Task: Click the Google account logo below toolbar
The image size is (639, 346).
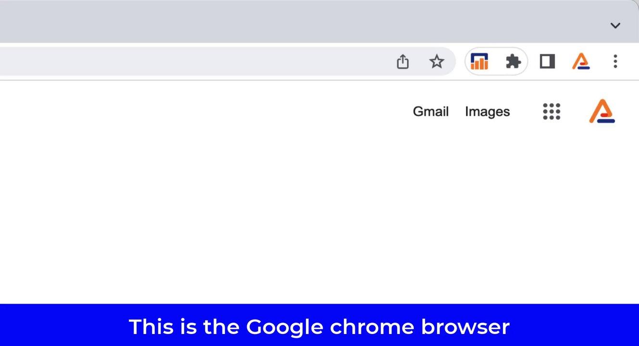Action: tap(602, 111)
